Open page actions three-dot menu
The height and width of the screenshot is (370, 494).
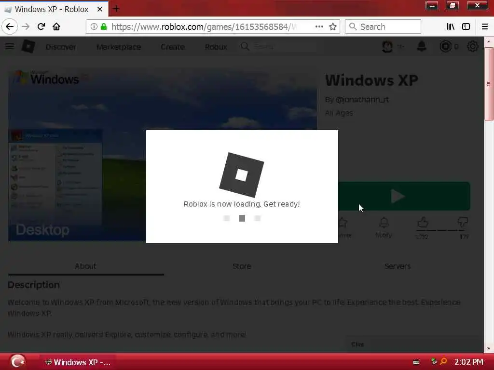point(319,27)
